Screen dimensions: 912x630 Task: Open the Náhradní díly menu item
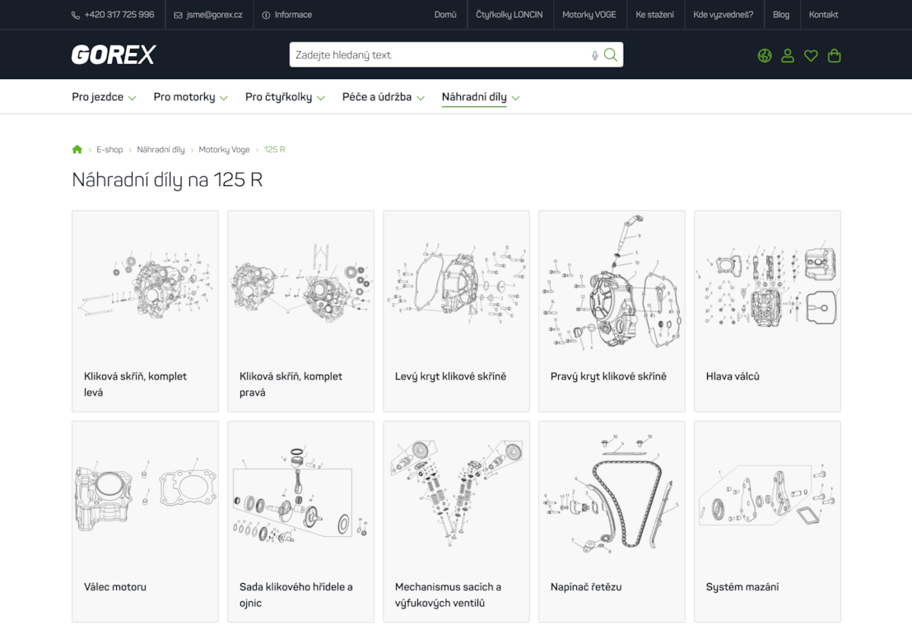point(474,97)
